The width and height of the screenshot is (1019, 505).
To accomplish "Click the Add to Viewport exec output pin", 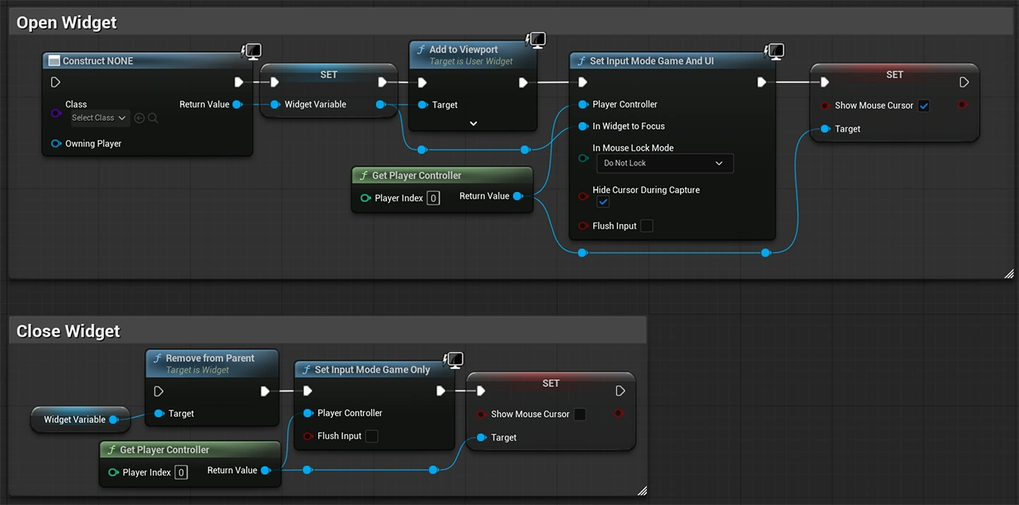I will 523,82.
